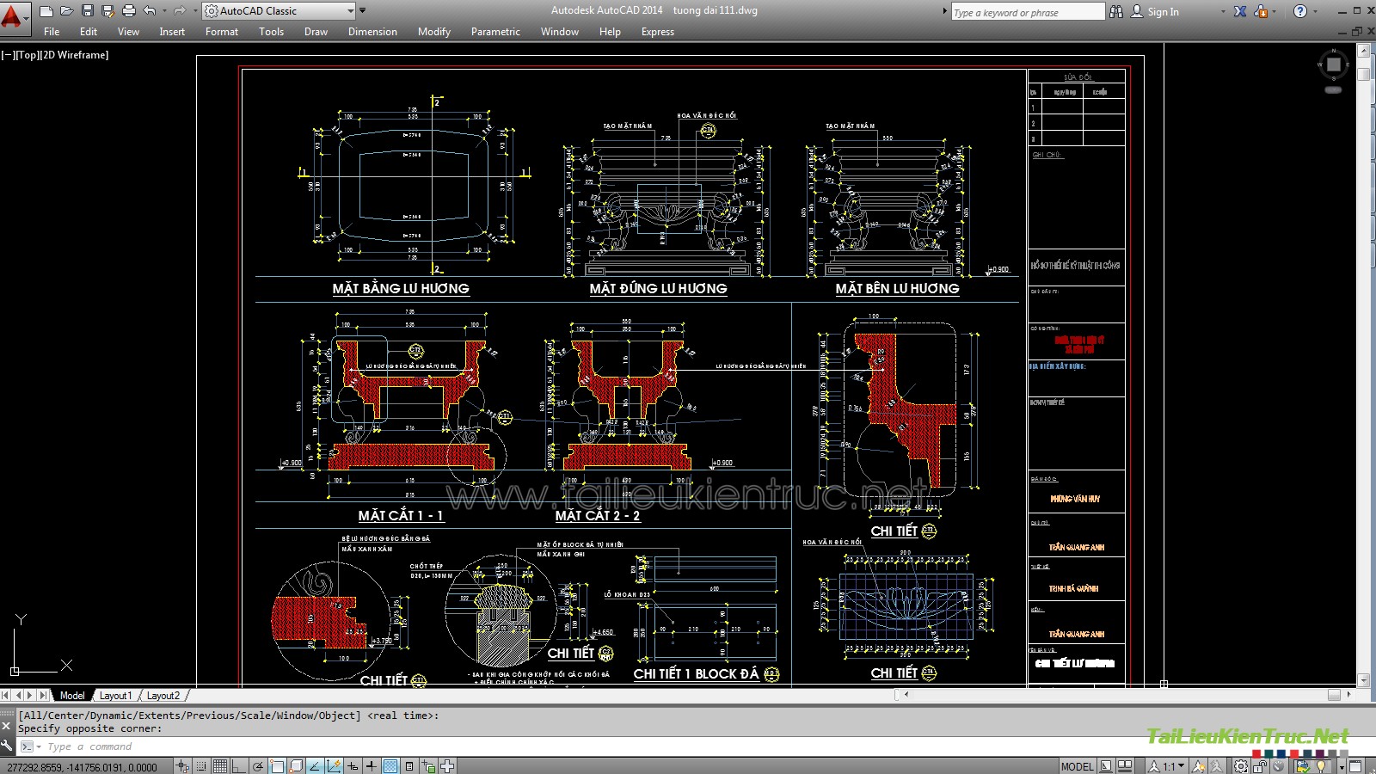Save the drawing with the floppy disk icon

87,11
